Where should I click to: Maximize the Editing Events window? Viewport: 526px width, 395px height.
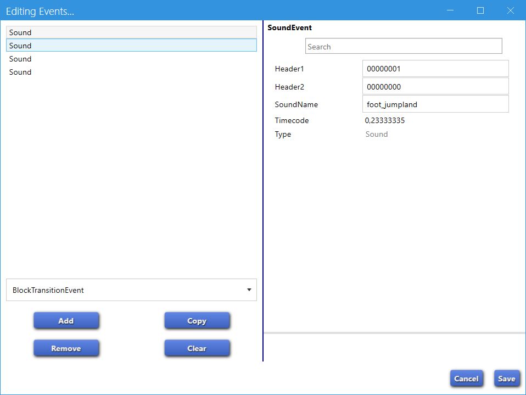[x=480, y=10]
